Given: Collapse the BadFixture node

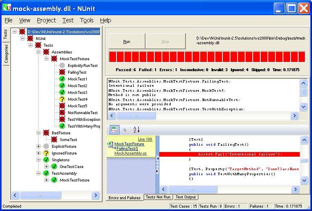Looking at the screenshot, I should (38, 133).
